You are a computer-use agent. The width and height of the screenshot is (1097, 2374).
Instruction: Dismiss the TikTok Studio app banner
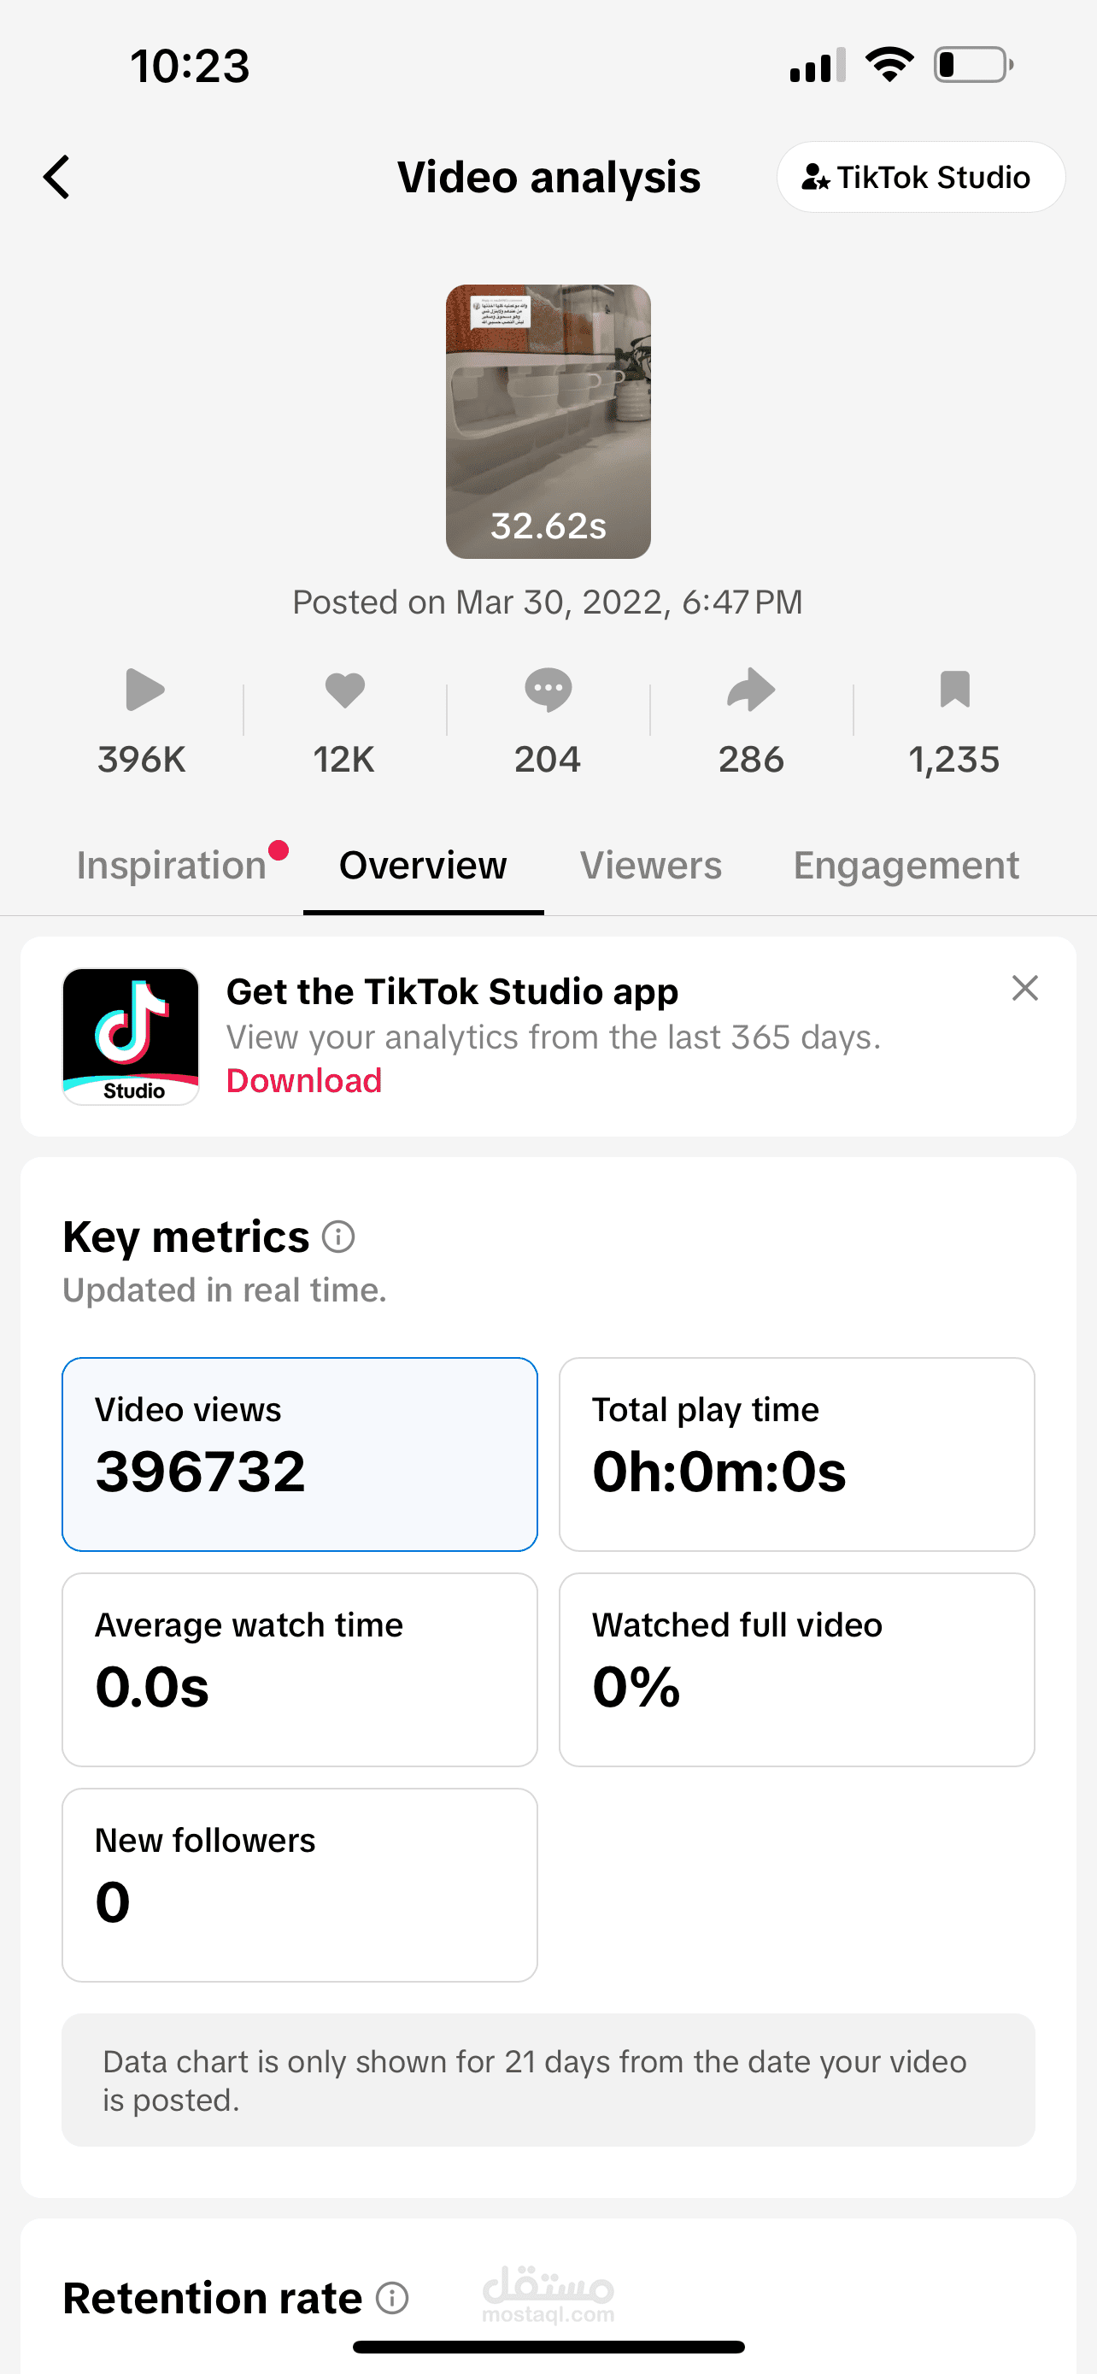[x=1024, y=988]
